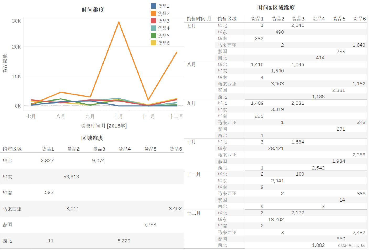This screenshot has width=369, height=250.
Task: Click the orange line peak at 十月
Action: click(x=119, y=22)
